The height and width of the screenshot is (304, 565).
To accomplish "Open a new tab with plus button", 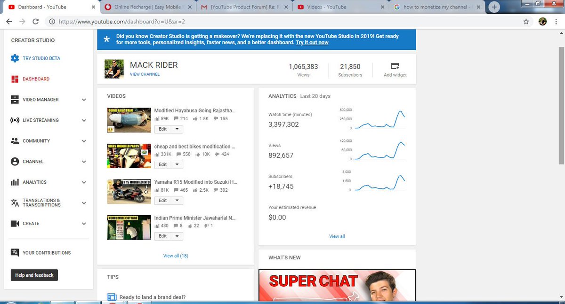I will 494,7.
